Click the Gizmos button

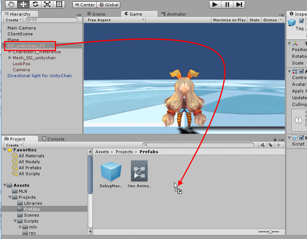[270, 20]
